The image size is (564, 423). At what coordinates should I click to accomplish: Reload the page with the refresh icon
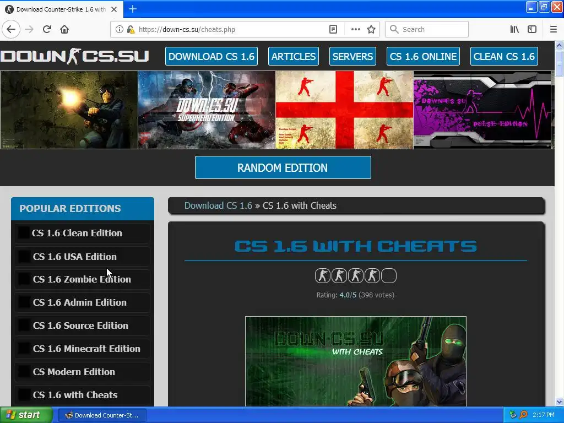coord(47,29)
